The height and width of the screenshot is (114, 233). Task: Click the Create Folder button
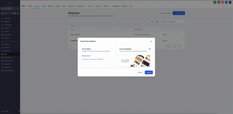166,13
